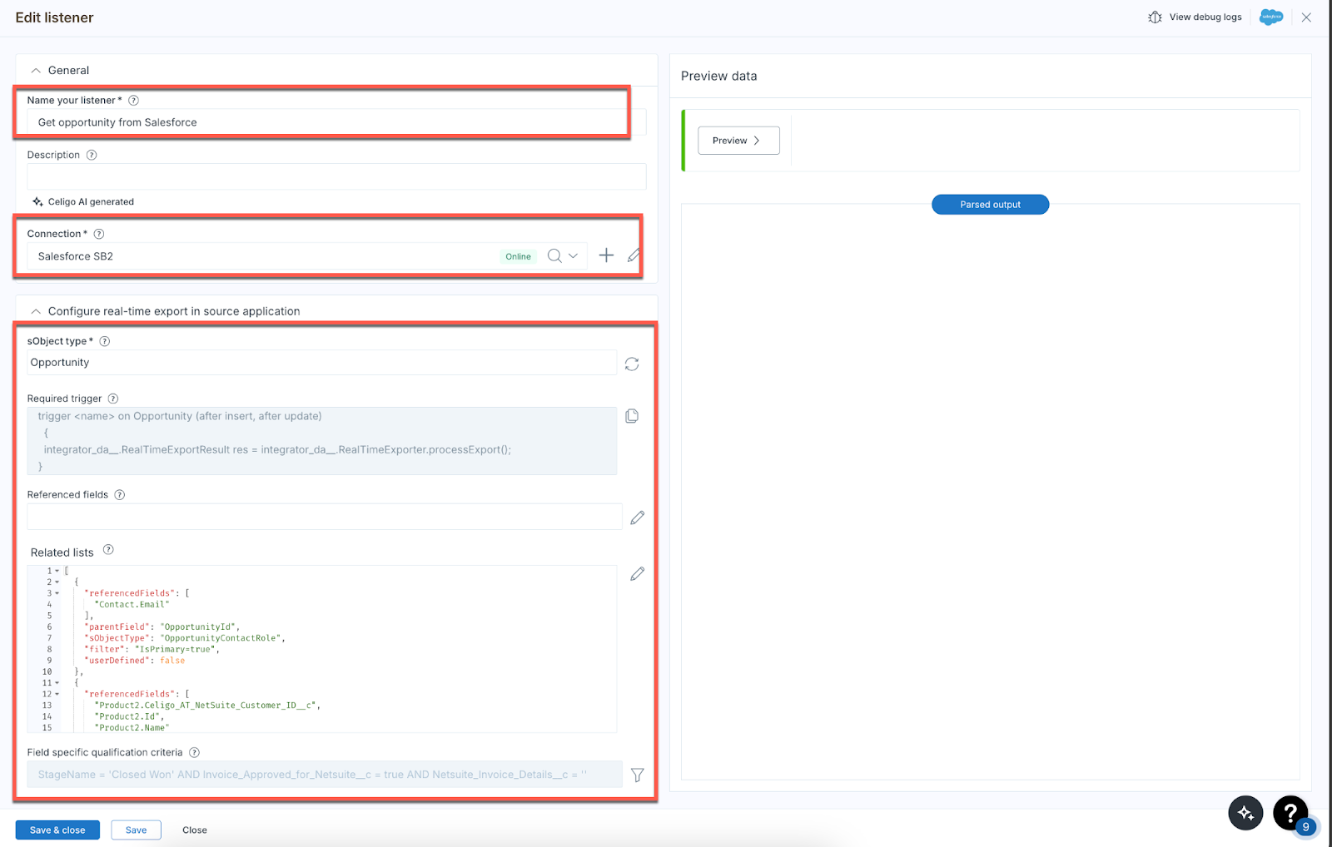
Task: Fold JSON line 11 object
Action: 57,683
